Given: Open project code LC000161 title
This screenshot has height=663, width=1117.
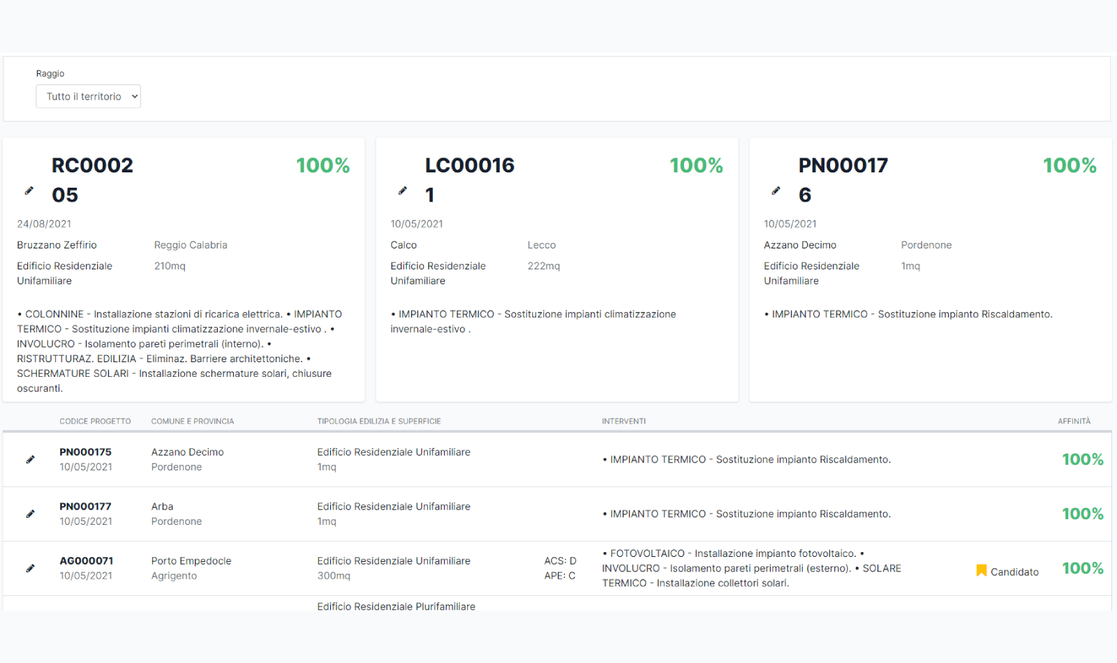Looking at the screenshot, I should tap(470, 180).
